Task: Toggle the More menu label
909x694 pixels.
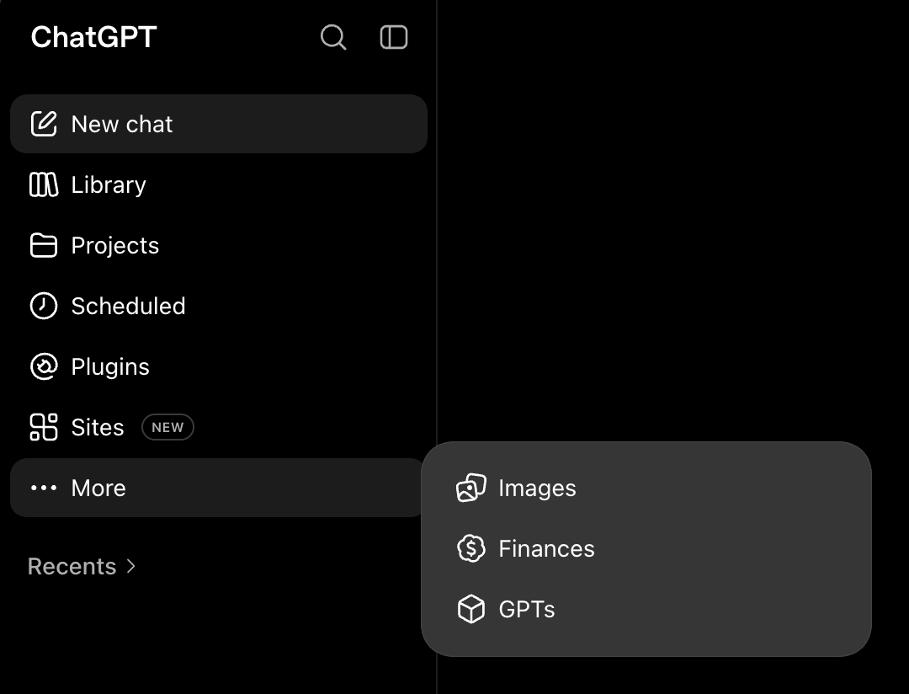Action: pyautogui.click(x=98, y=488)
